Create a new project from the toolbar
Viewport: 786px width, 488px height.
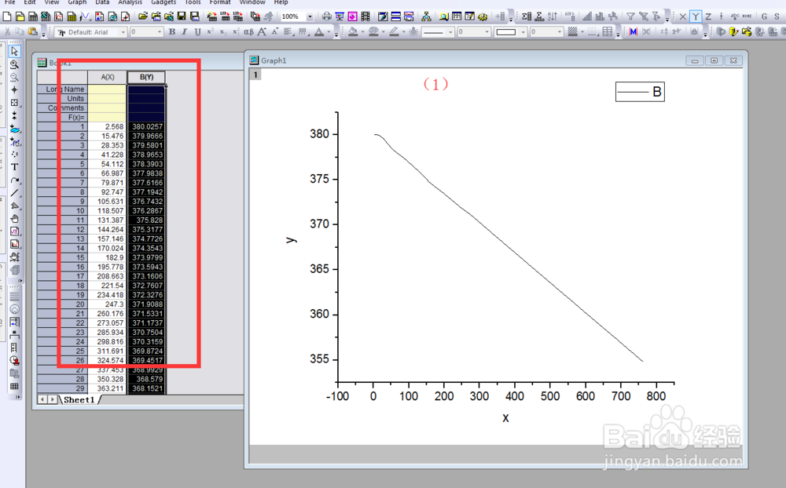pos(7,16)
